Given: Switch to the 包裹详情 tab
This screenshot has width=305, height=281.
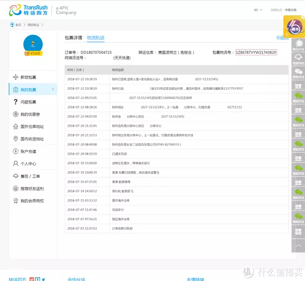Looking at the screenshot, I should pos(74,38).
